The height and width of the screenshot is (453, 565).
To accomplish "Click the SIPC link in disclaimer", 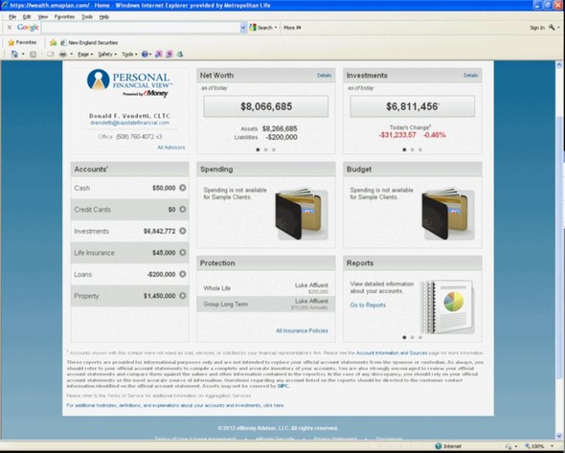I will click(x=282, y=386).
